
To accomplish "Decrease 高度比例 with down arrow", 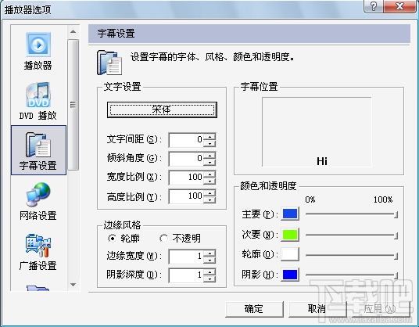I will click(209, 200).
